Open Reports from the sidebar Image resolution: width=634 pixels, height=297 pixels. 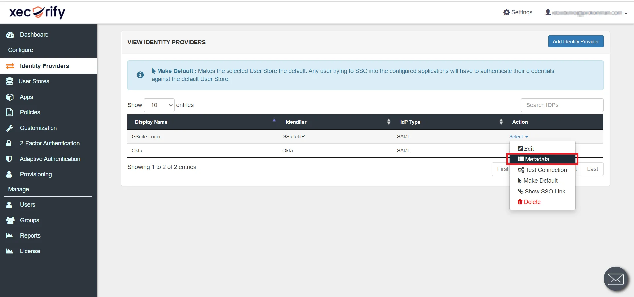pos(30,235)
